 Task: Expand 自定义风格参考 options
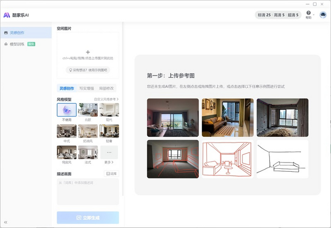pyautogui.click(x=106, y=99)
